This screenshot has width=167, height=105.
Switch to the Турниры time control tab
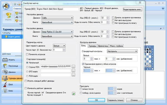click(x=92, y=46)
